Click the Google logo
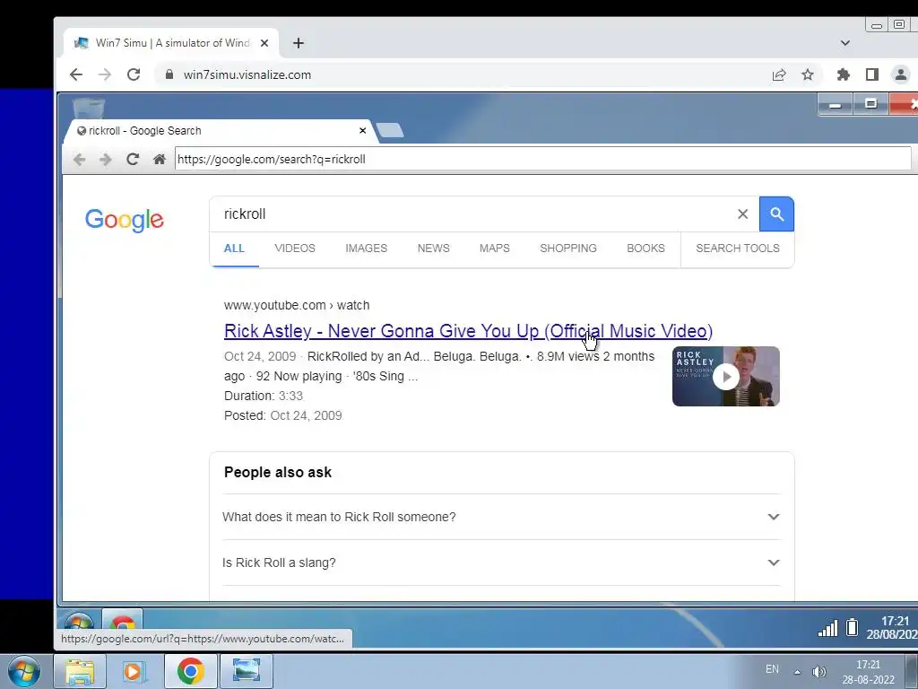 coord(124,220)
